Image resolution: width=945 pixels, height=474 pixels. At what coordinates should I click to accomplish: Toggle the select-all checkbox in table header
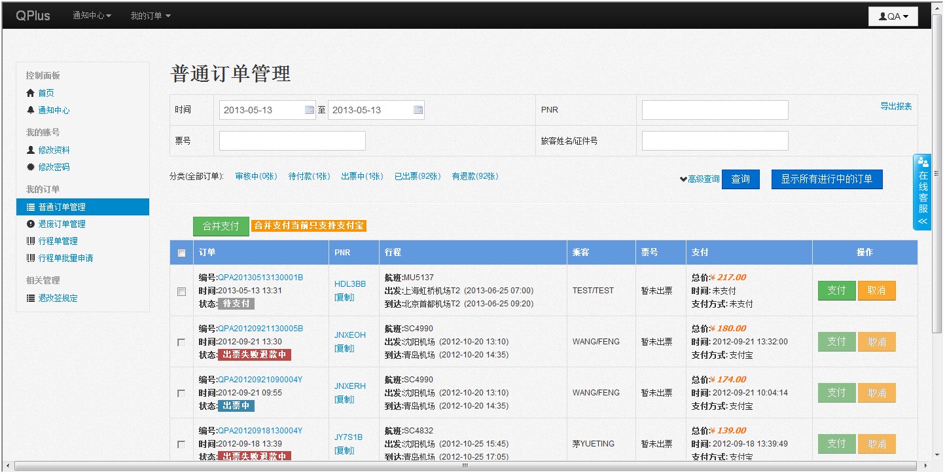[182, 253]
